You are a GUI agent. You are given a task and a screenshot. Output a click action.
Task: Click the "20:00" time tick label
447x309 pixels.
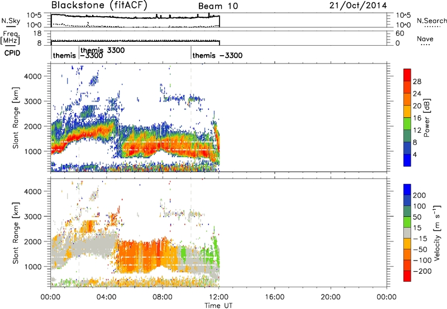[330, 297]
